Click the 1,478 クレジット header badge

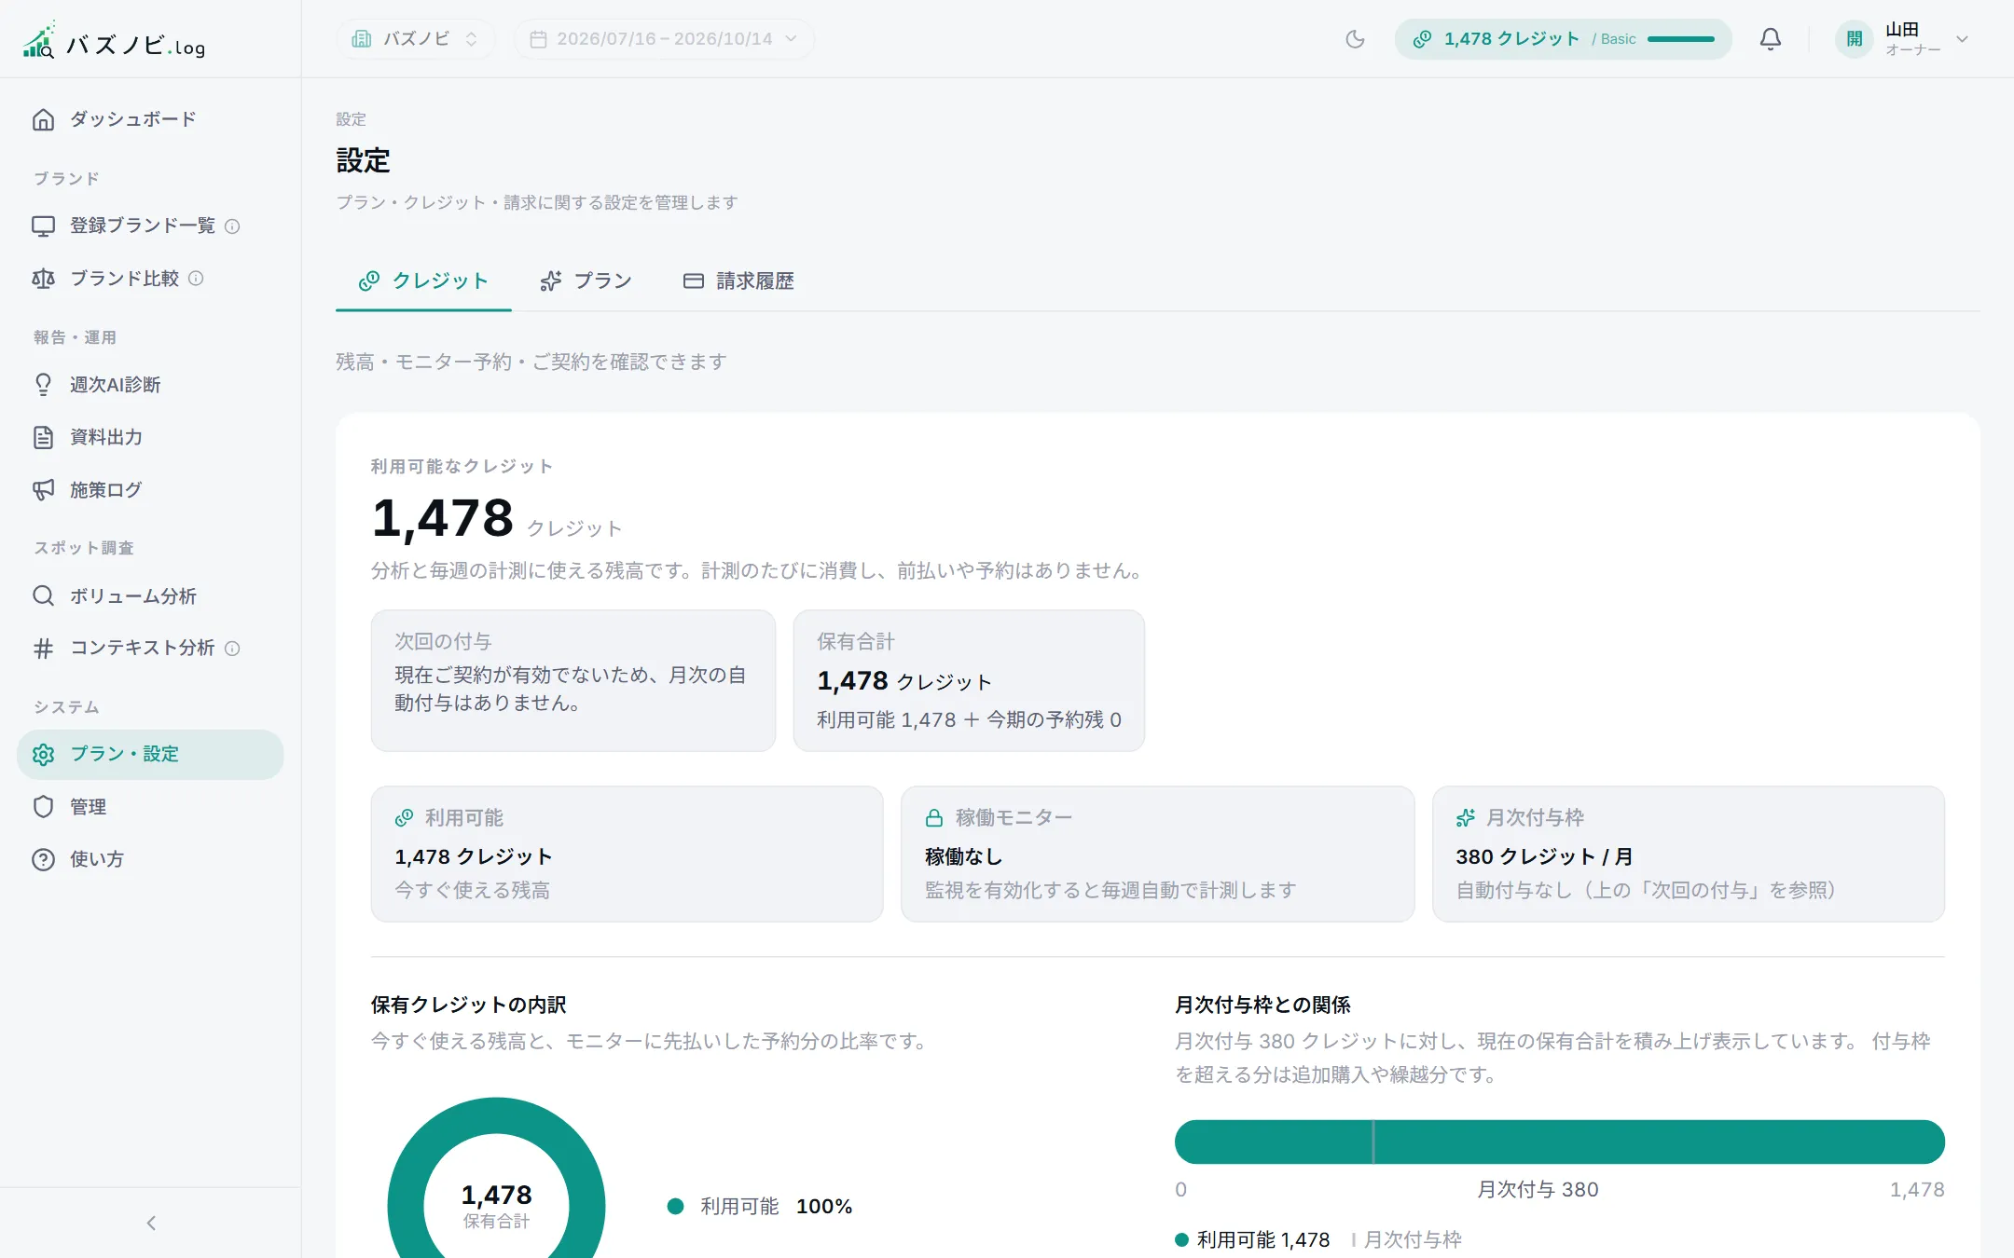(x=1563, y=39)
